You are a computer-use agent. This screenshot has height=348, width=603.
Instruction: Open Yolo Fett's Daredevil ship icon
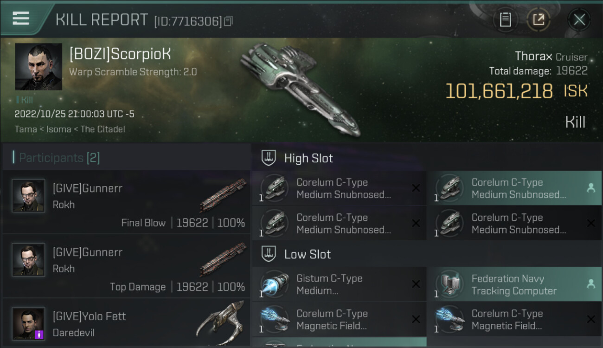click(x=220, y=319)
